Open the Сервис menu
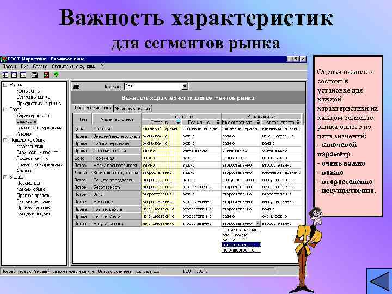The width and height of the screenshot is (392, 294). tap(40, 66)
